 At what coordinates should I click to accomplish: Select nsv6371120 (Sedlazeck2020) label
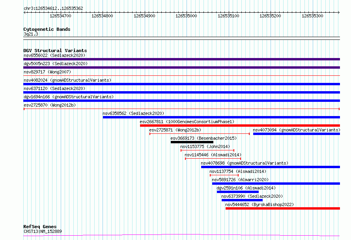point(54,88)
